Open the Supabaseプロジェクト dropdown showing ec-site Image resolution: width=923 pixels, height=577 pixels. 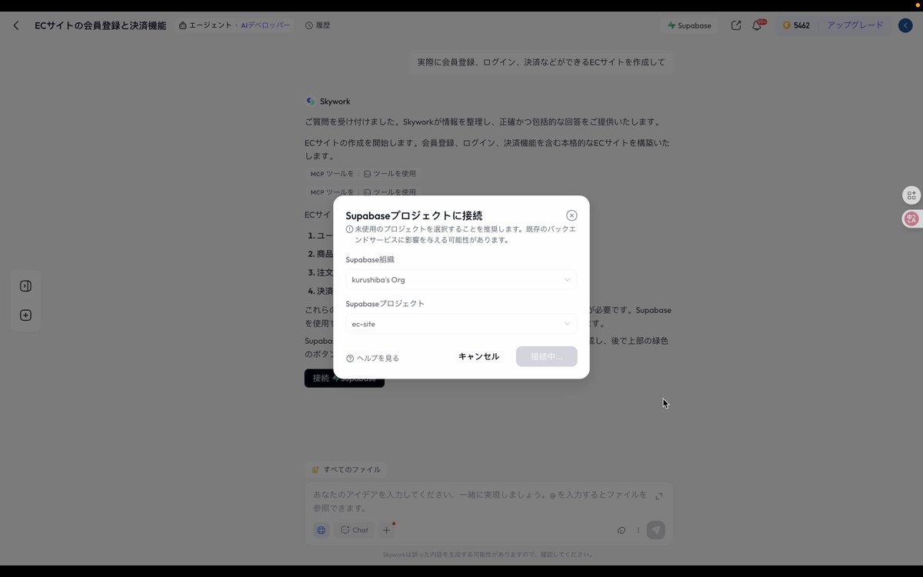tap(460, 323)
